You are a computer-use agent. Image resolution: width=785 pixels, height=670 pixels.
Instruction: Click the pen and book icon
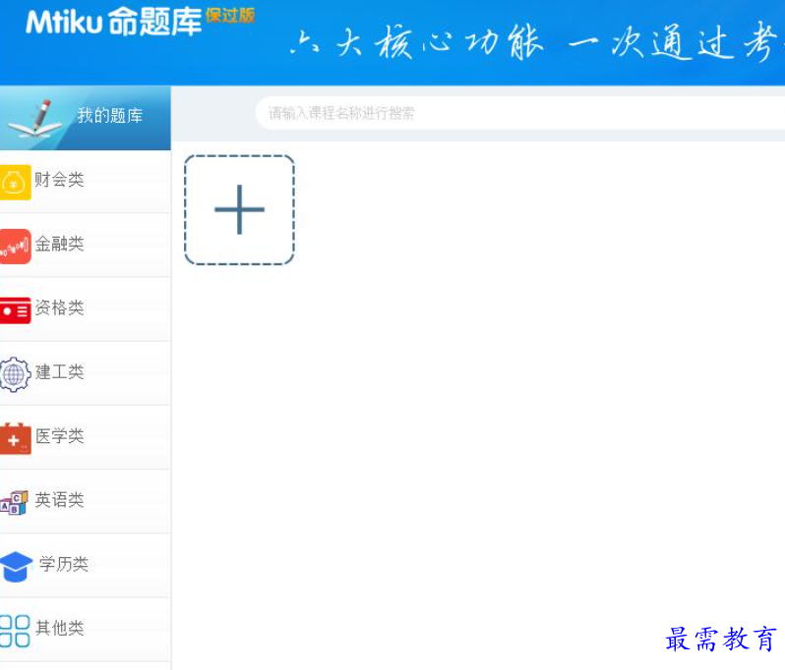(x=36, y=119)
